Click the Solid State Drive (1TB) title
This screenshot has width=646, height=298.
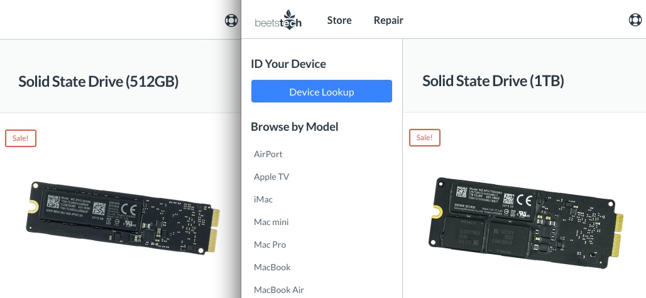tap(493, 81)
